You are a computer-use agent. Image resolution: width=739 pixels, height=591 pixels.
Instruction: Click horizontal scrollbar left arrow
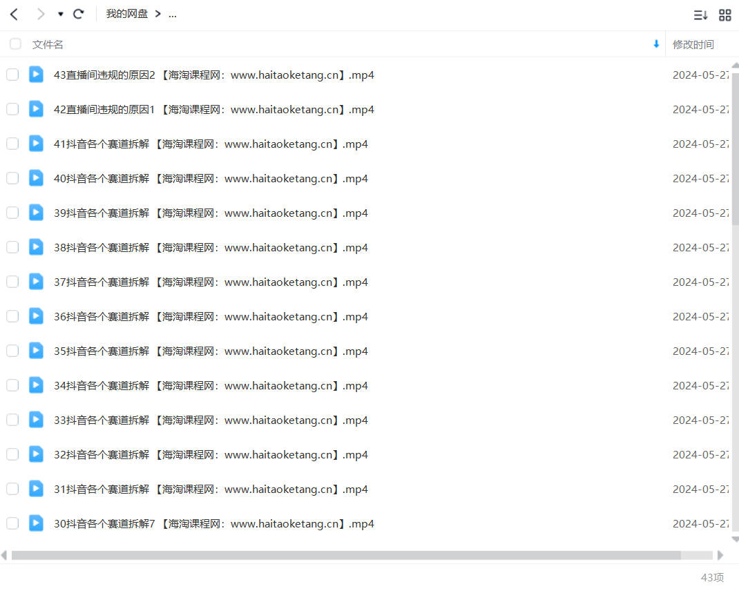(4, 555)
